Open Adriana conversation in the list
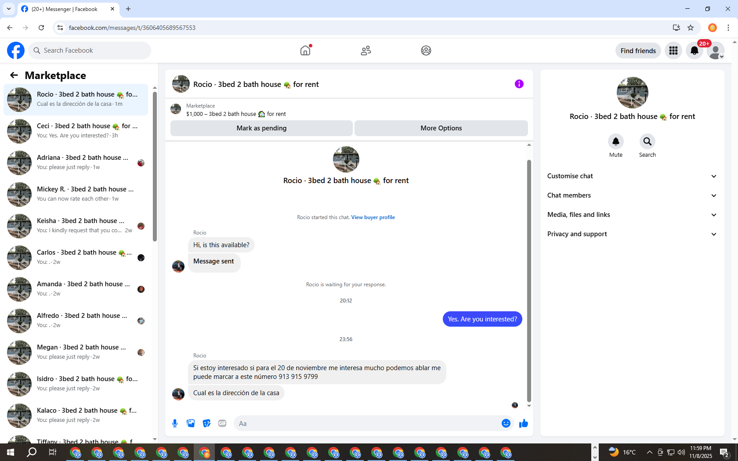 coord(76,163)
